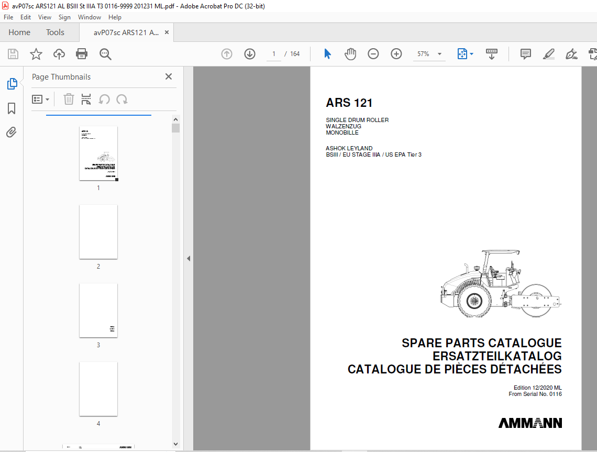Viewport: 597px width, 452px height.
Task: Click the Save file icon
Action: (x=13, y=54)
